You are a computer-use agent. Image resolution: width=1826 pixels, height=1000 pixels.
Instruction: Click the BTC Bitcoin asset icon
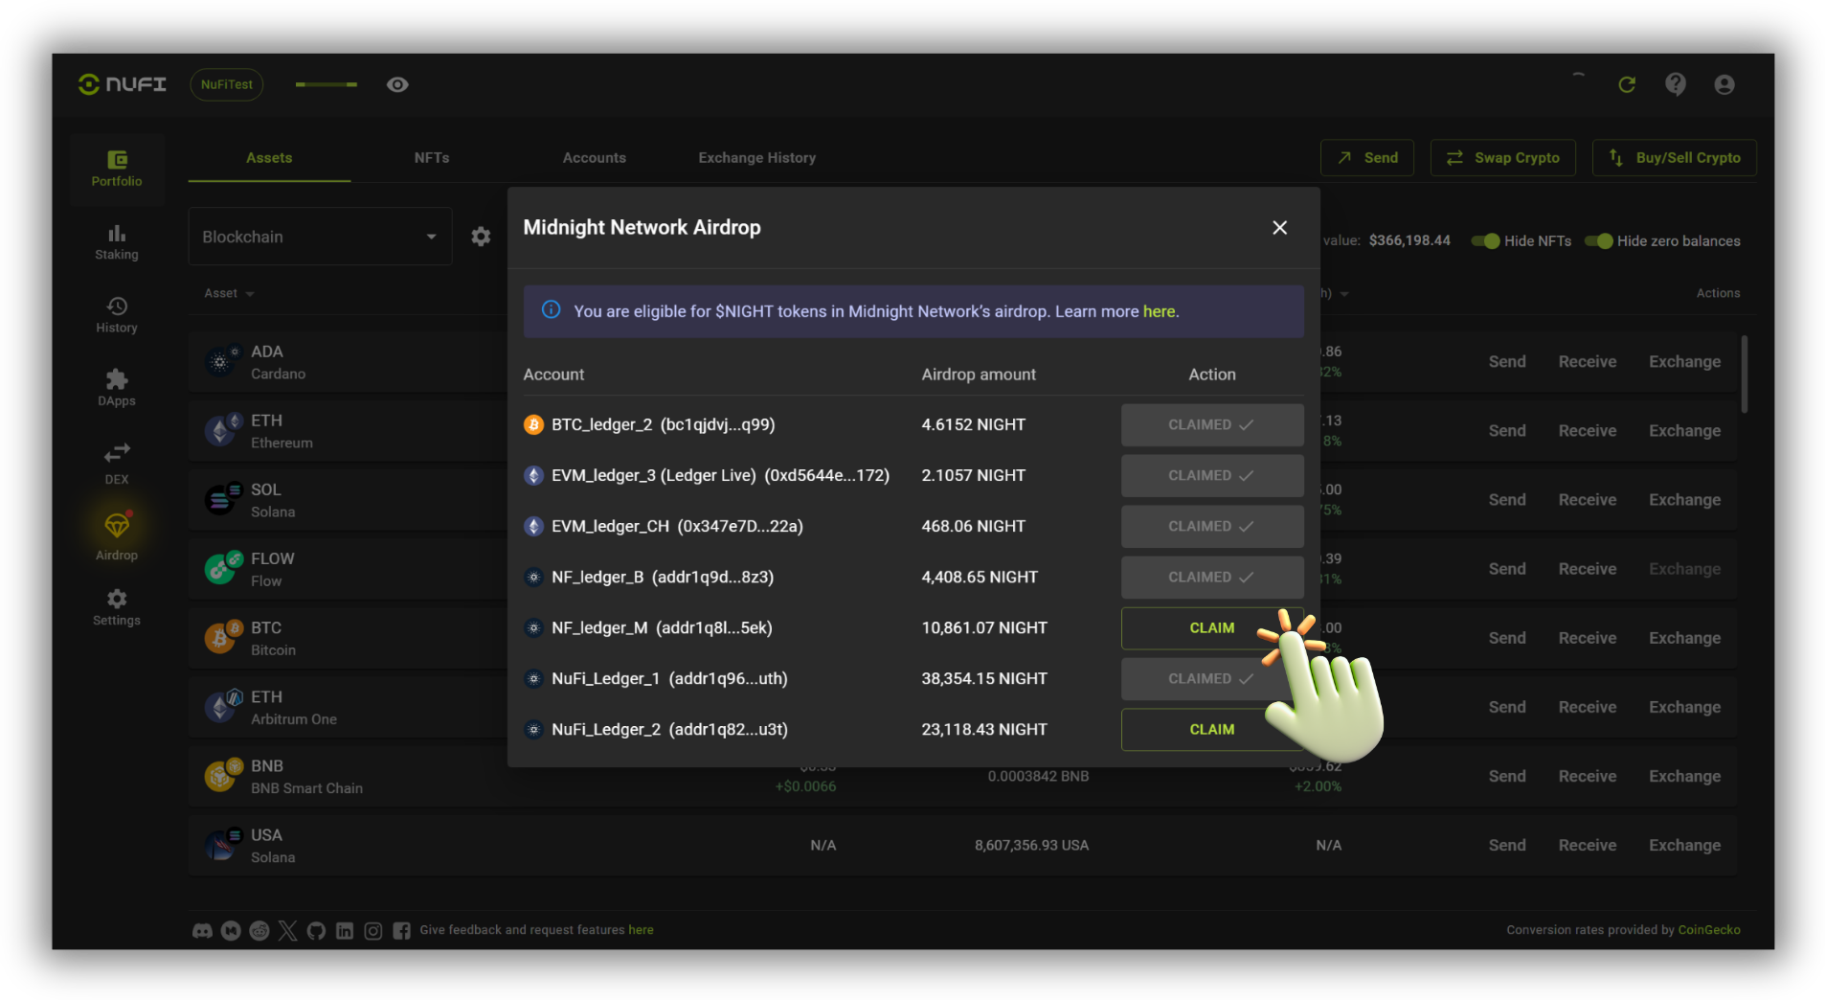point(221,637)
